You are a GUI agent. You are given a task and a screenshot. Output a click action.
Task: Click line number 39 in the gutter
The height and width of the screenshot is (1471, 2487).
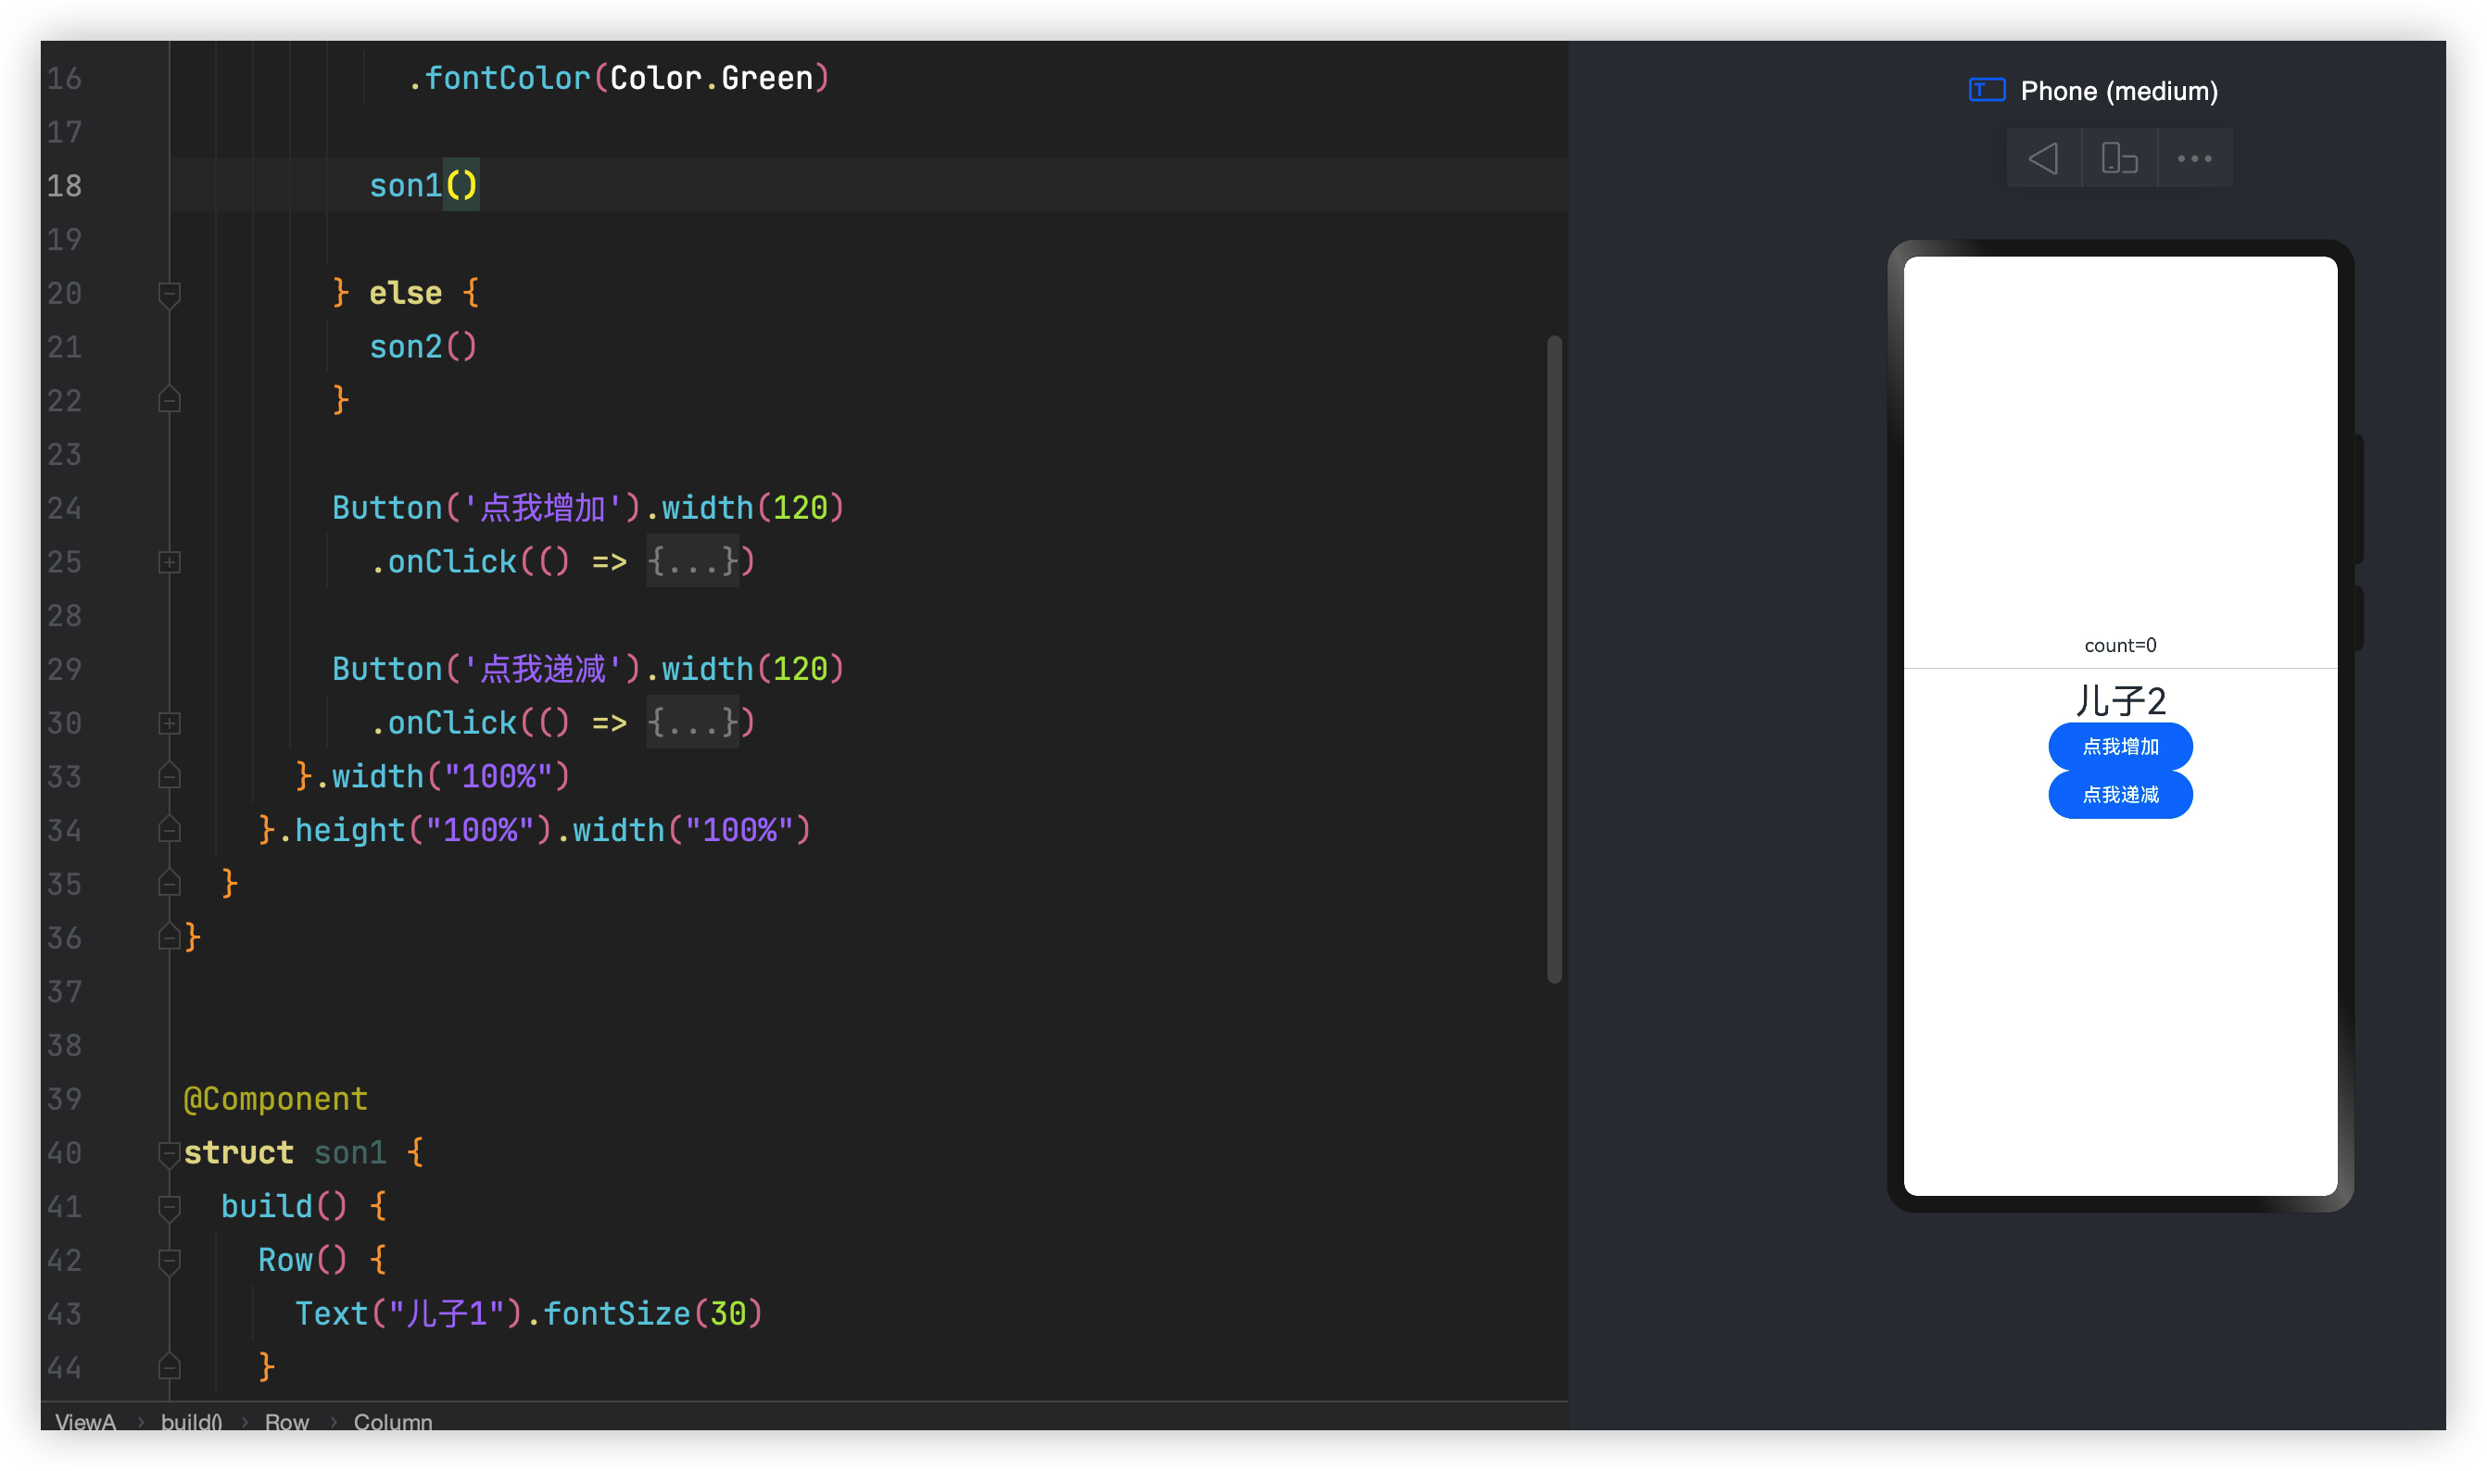pyautogui.click(x=65, y=1100)
